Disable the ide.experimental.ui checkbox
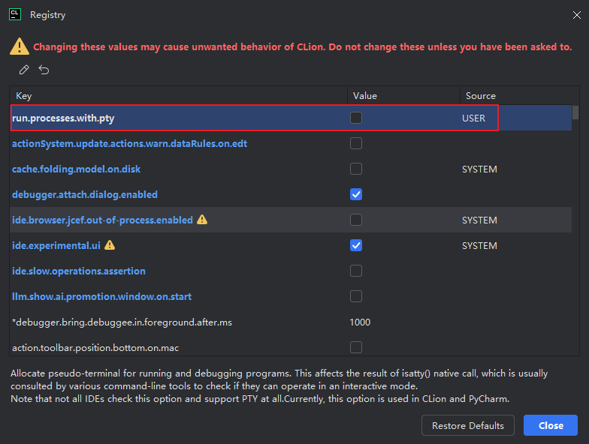This screenshot has height=444, width=589. pos(356,245)
